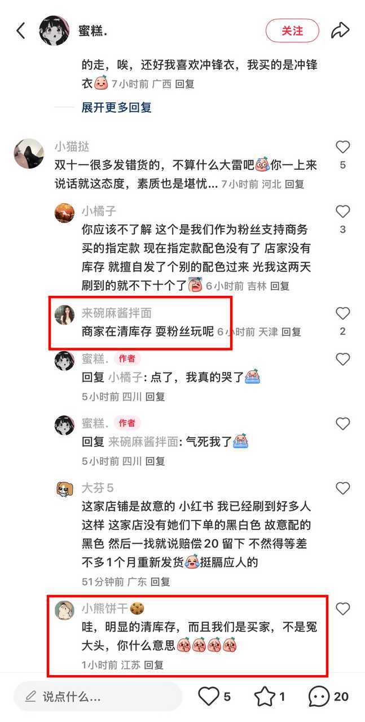Open comments via speech bubble icon

319,696
